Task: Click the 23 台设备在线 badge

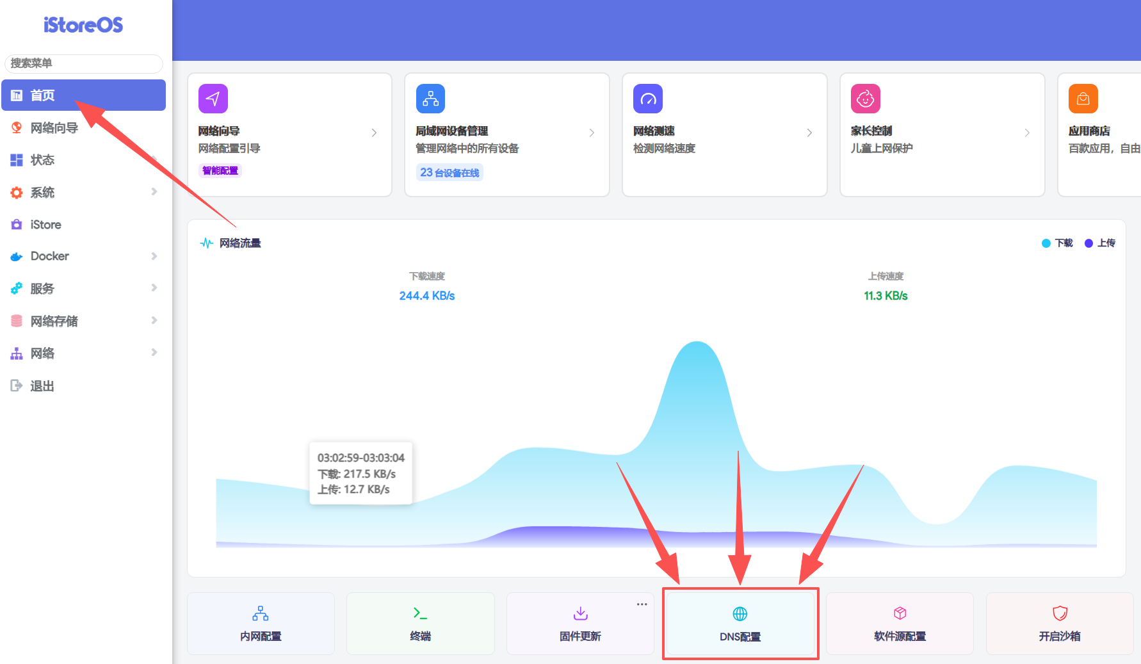Action: pyautogui.click(x=449, y=173)
